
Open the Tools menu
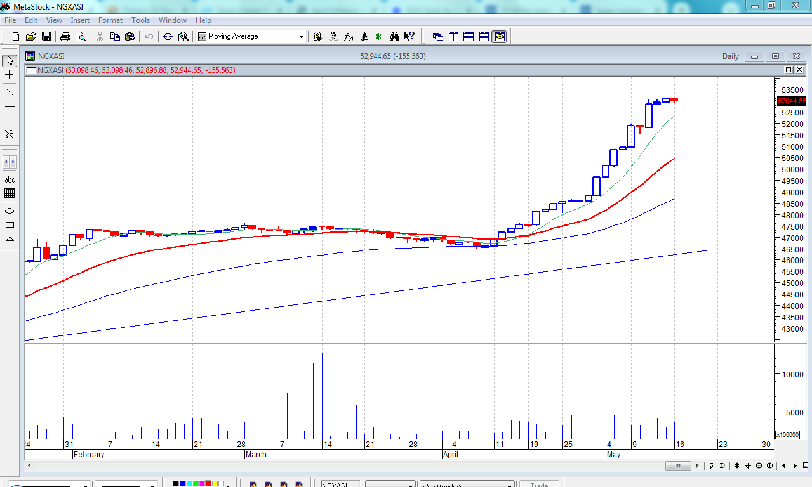140,20
